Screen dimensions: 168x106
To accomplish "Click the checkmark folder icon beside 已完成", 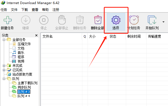I will pos(9,70).
